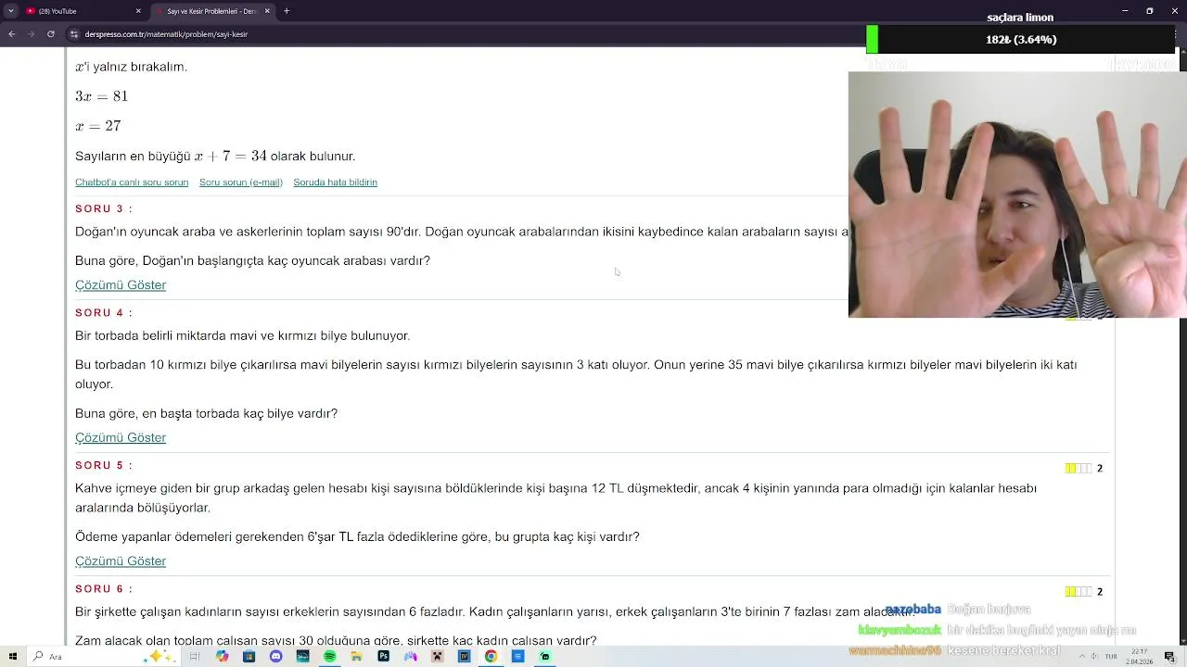Open the volume control in the tray
This screenshot has height=667, width=1187.
click(x=1094, y=656)
